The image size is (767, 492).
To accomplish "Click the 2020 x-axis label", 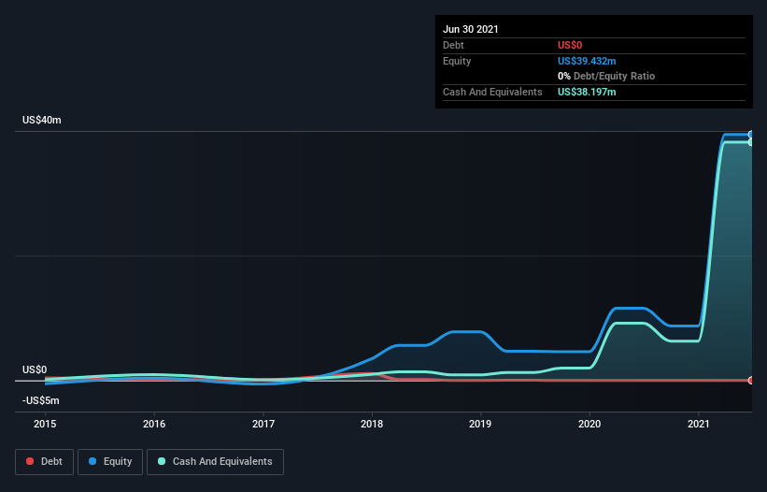I will [589, 424].
